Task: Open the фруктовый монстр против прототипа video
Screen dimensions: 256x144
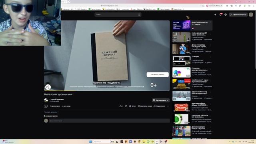Action: pos(181,96)
